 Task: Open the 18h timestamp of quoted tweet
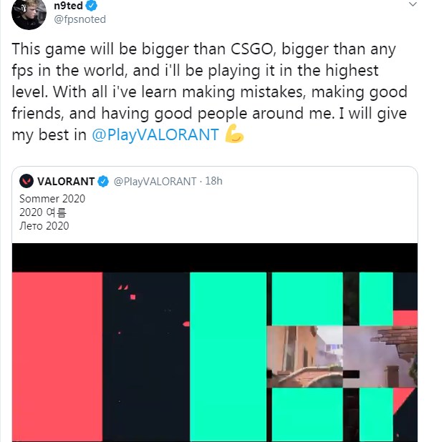[x=213, y=181]
